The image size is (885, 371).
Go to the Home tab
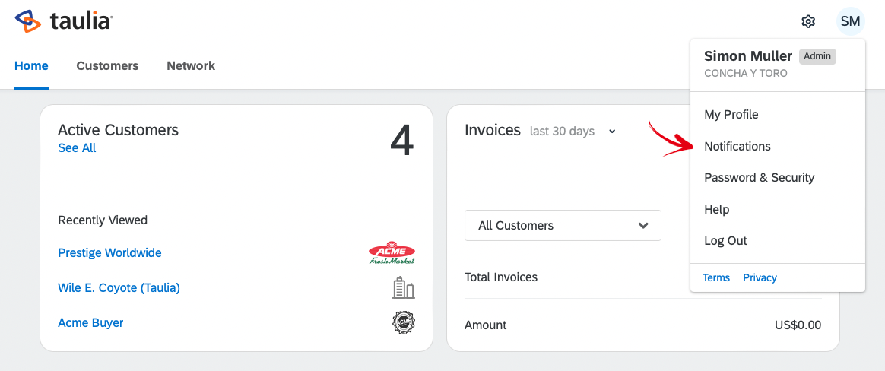tap(31, 65)
